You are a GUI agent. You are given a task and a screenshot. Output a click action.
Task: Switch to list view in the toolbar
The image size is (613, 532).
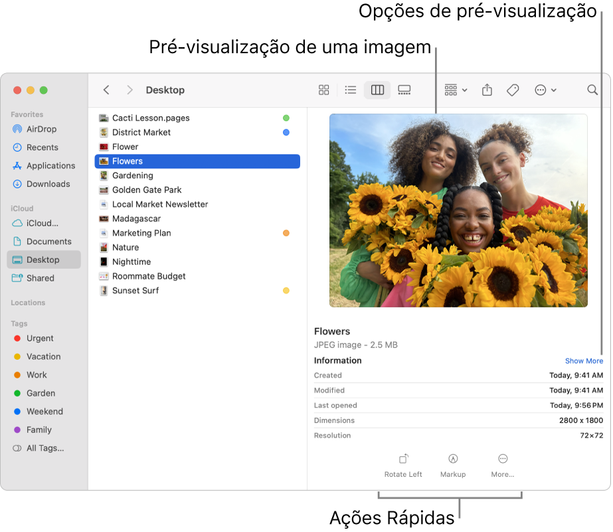coord(350,90)
